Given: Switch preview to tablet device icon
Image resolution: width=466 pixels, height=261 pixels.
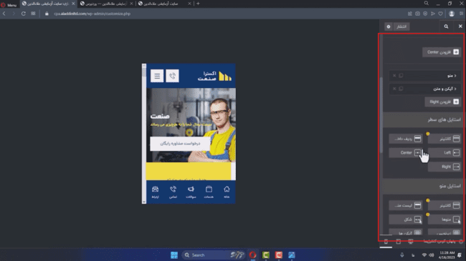Looking at the screenshot, I should (x=398, y=242).
